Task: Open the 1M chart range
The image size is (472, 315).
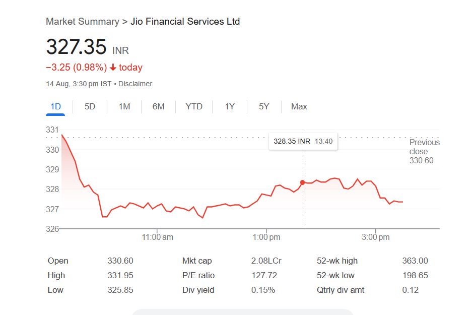Action: coord(124,106)
